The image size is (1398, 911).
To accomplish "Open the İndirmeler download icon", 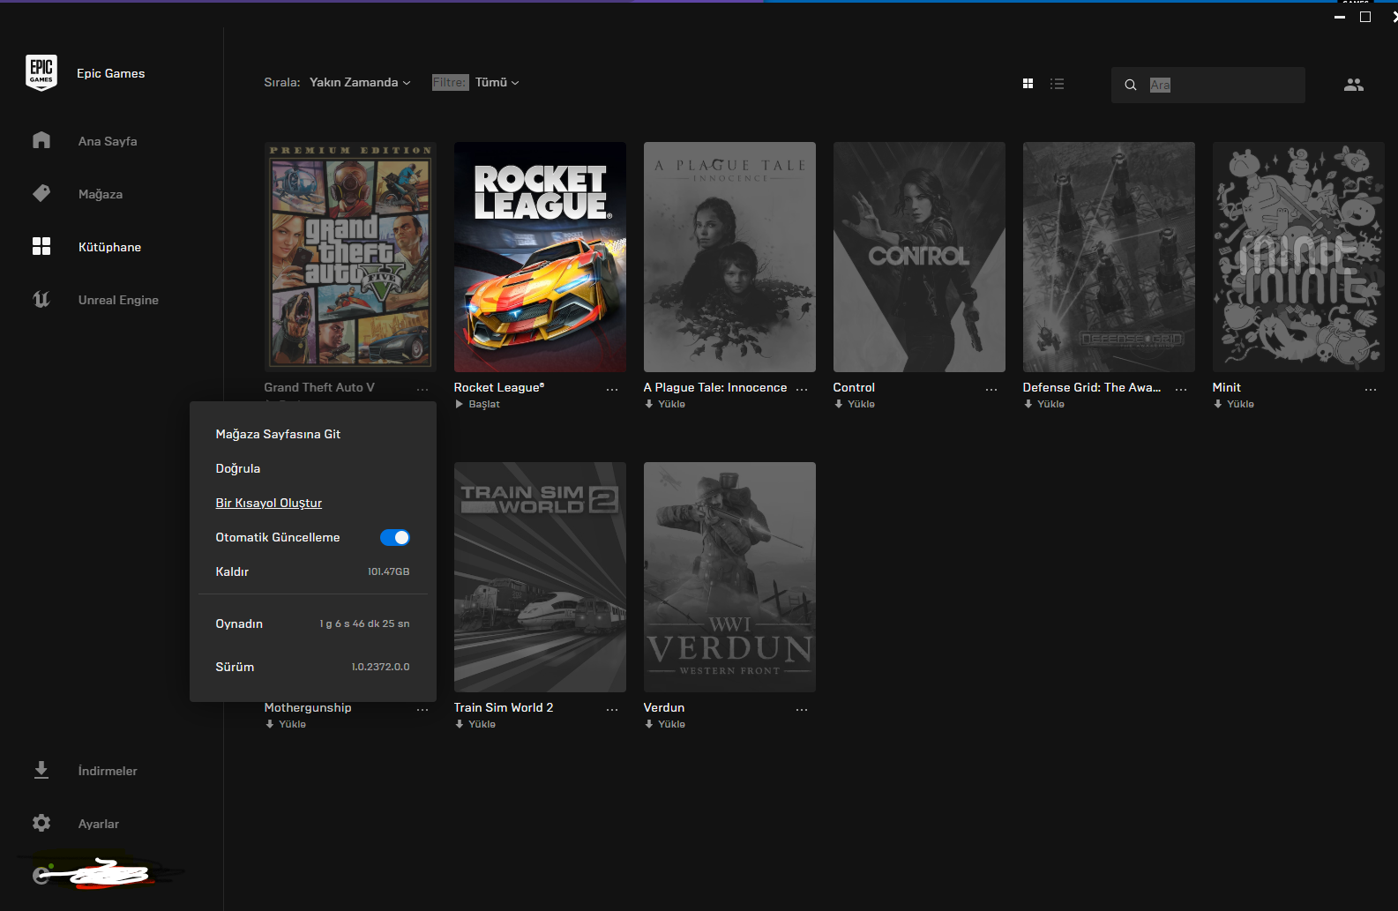I will coord(41,770).
